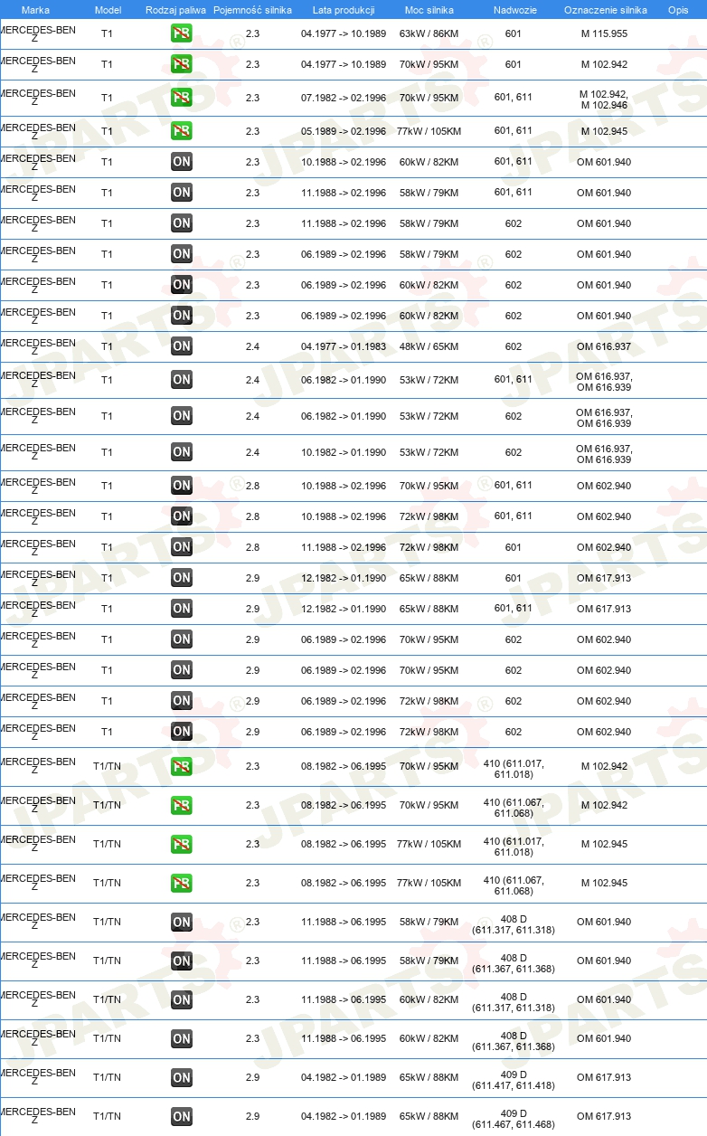Click the Lata produkcji column header
This screenshot has width=707, height=1136.
(344, 9)
